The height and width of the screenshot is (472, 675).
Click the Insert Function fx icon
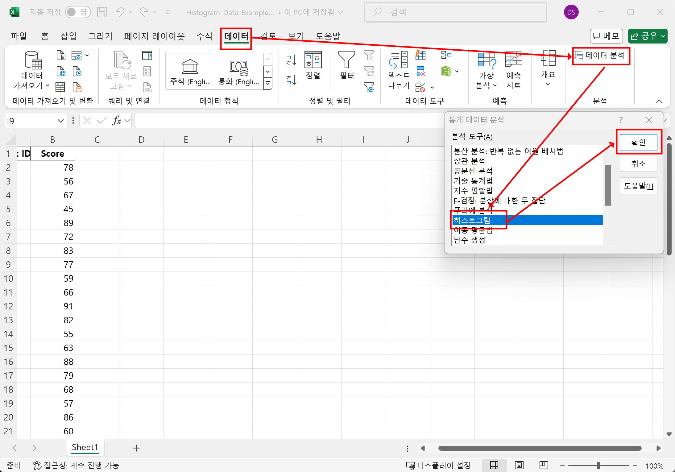[117, 121]
